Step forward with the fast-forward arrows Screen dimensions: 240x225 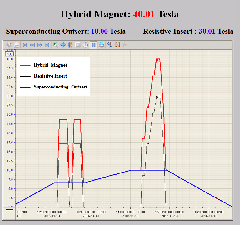click(x=40, y=45)
